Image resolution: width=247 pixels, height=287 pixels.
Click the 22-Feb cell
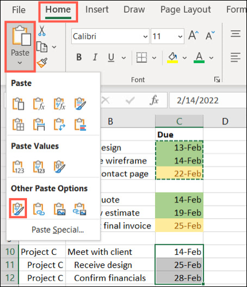(179, 174)
